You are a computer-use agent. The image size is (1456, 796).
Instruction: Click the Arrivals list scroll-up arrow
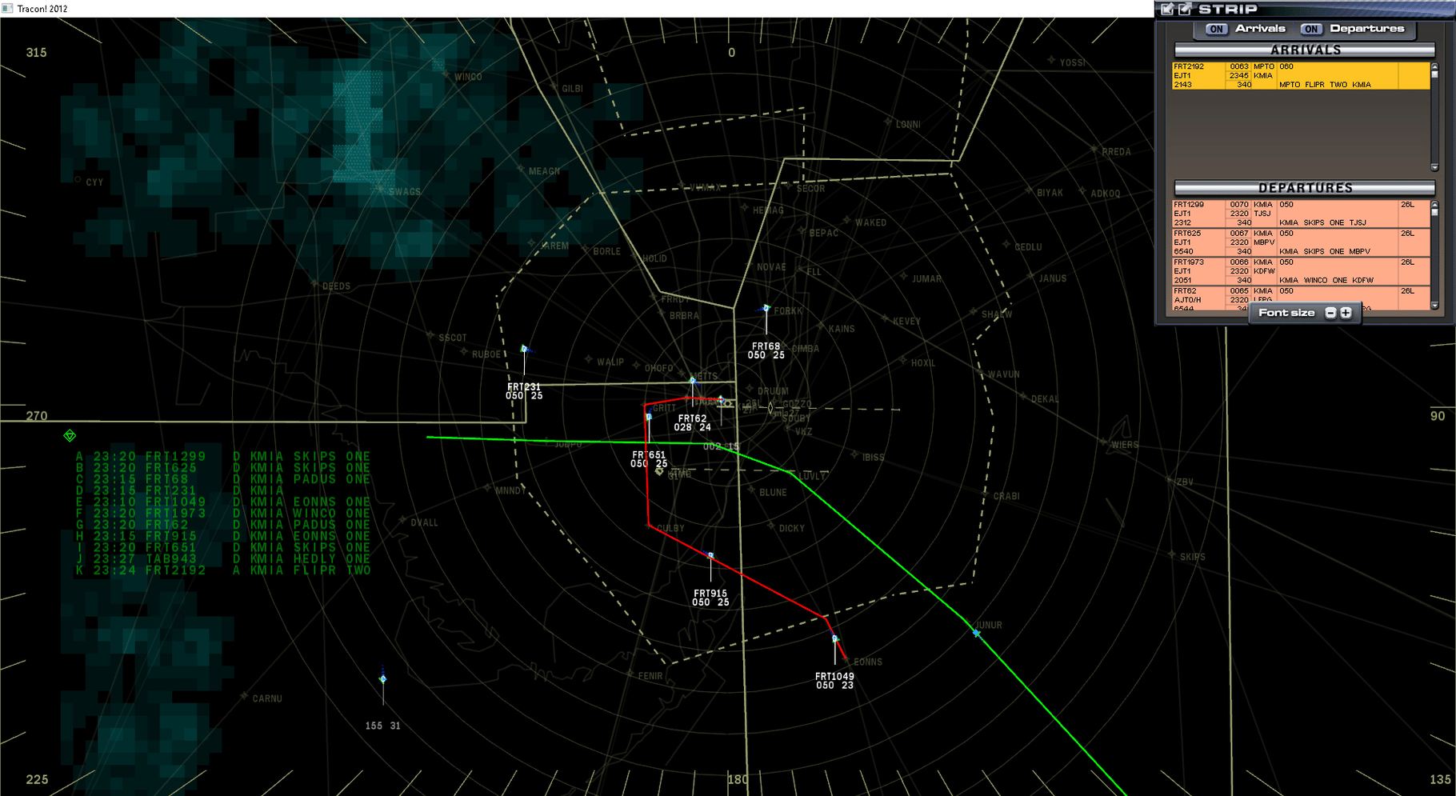click(x=1434, y=66)
